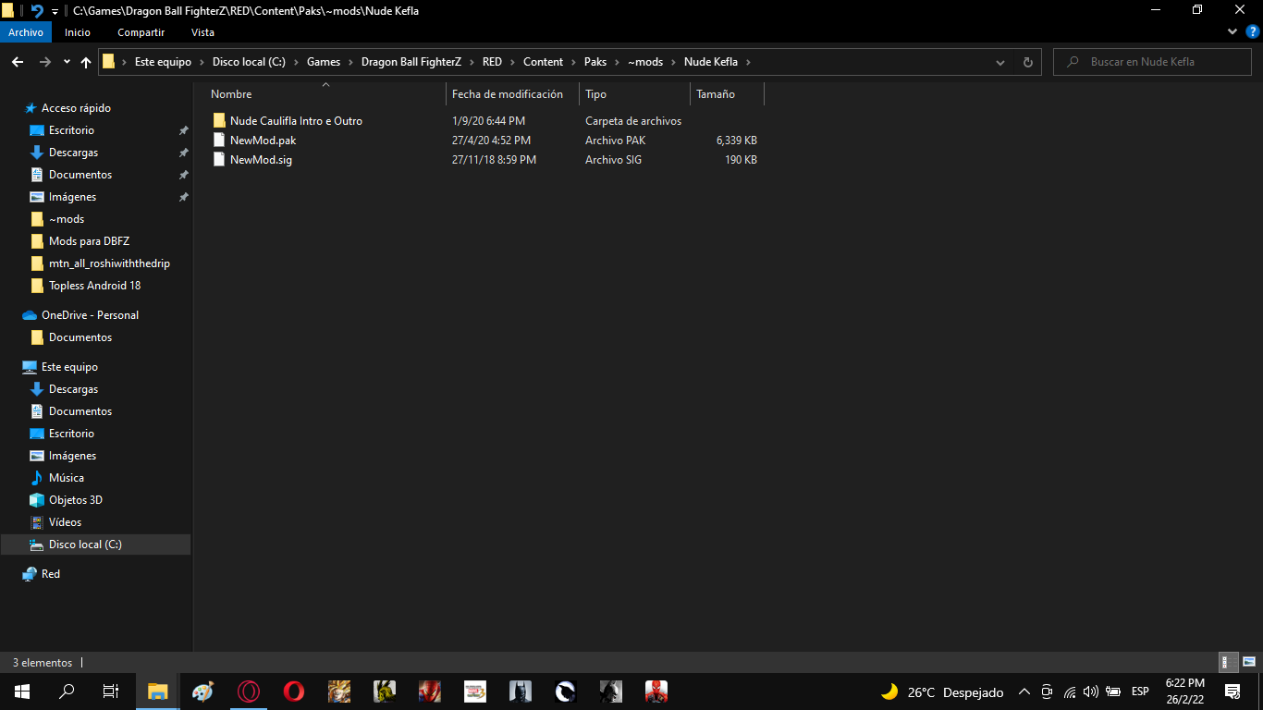The height and width of the screenshot is (710, 1263).
Task: Click the Undo icon in the title bar
Action: (x=37, y=10)
